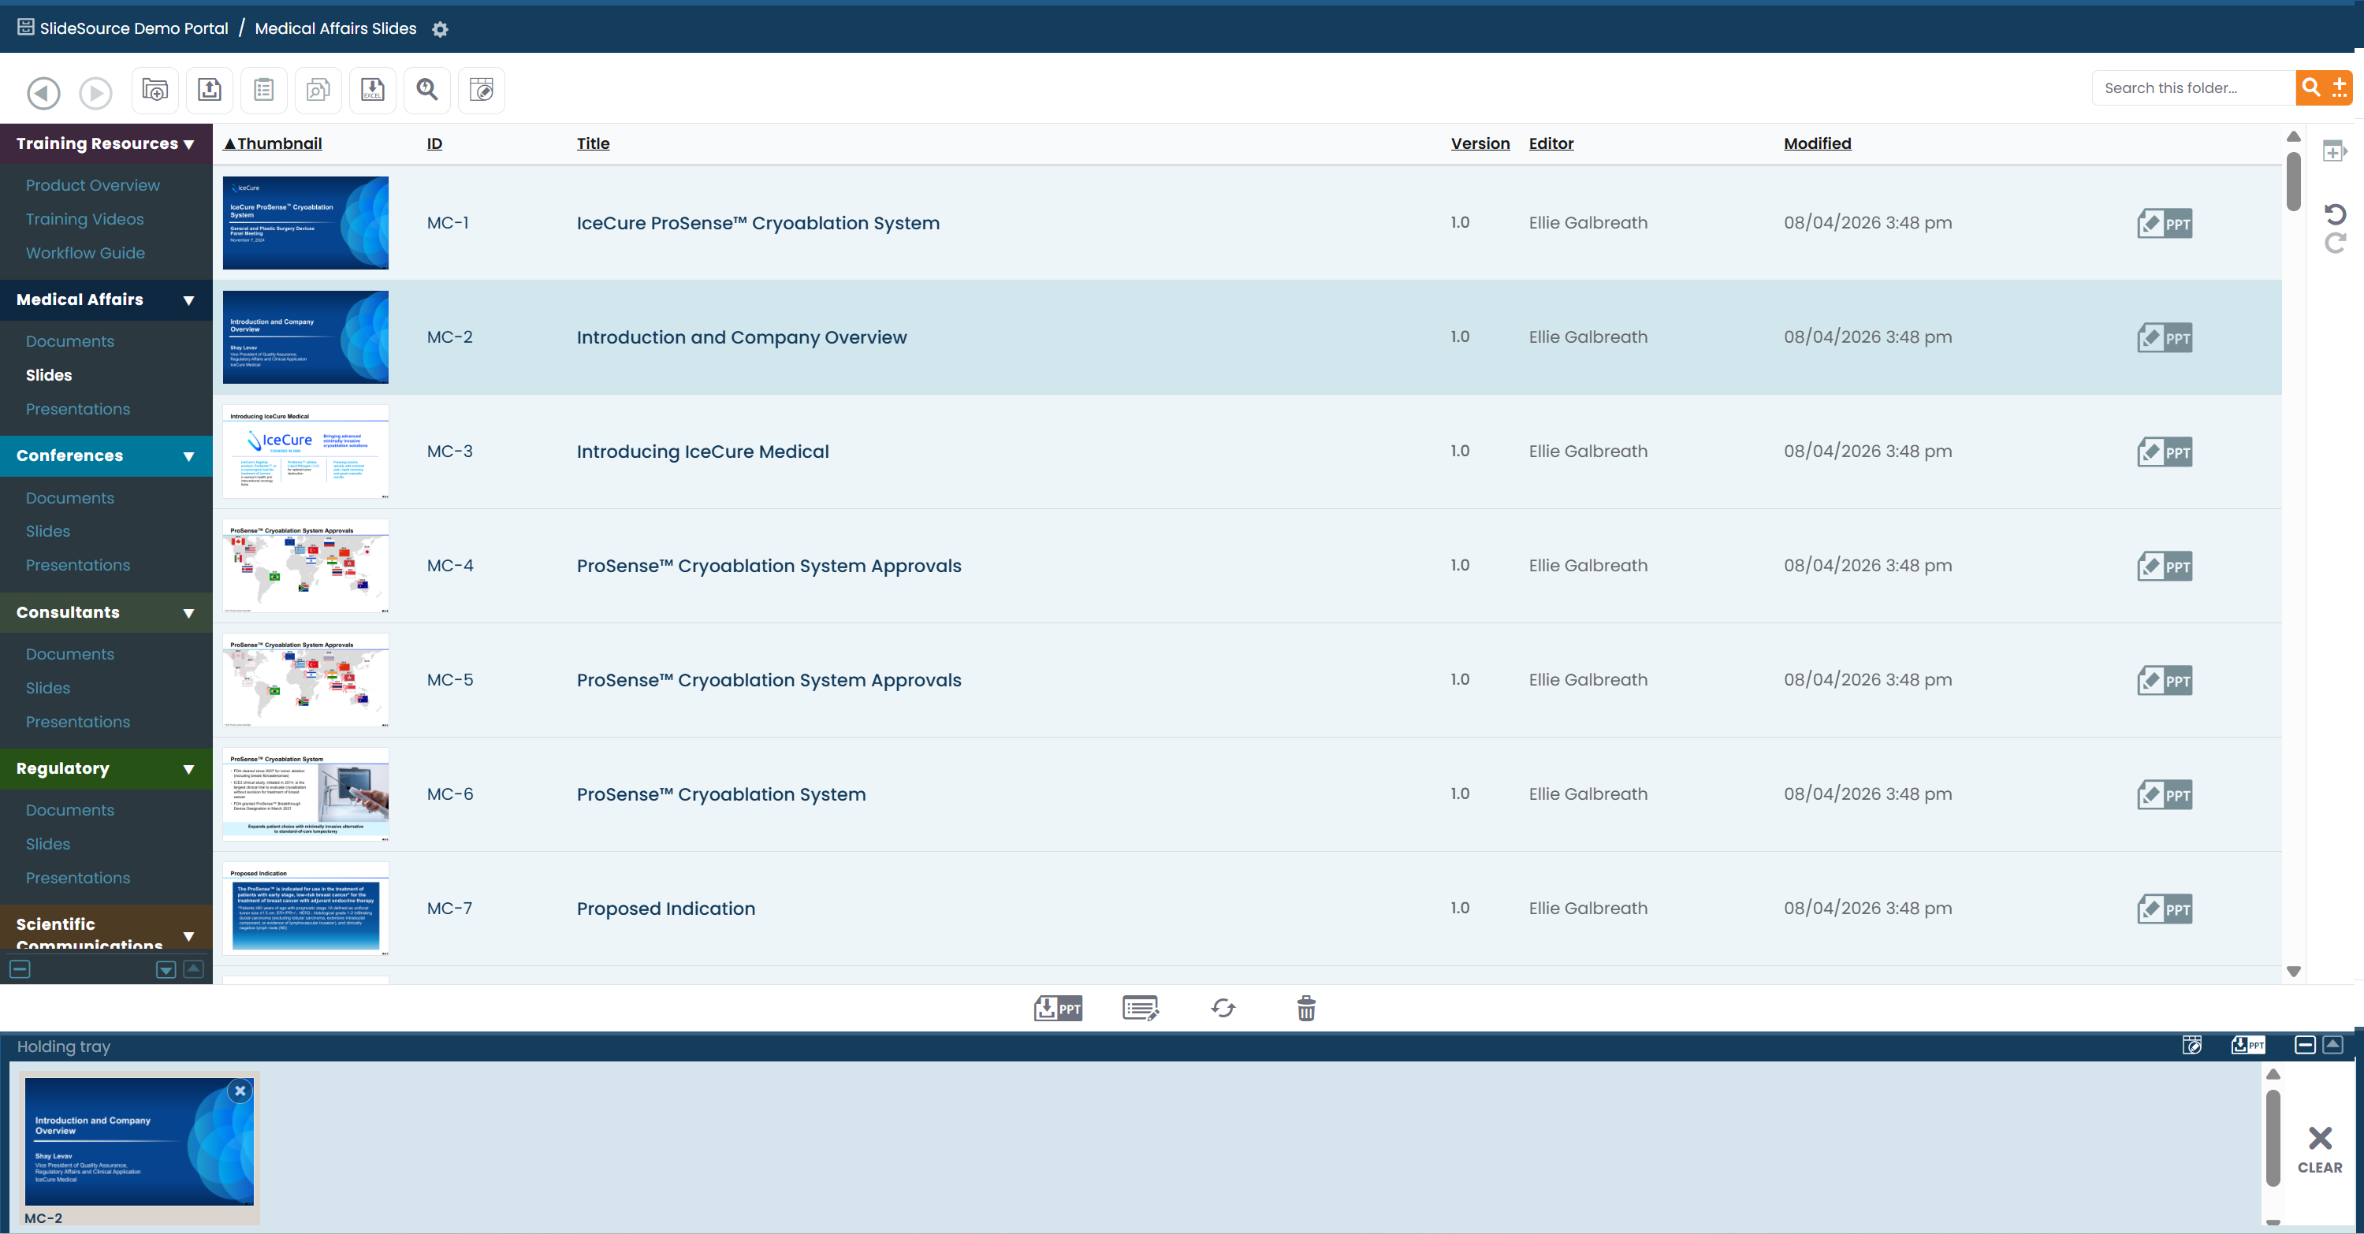Click the Introducing IceCure Medical title
The image size is (2364, 1234).
pyautogui.click(x=703, y=452)
